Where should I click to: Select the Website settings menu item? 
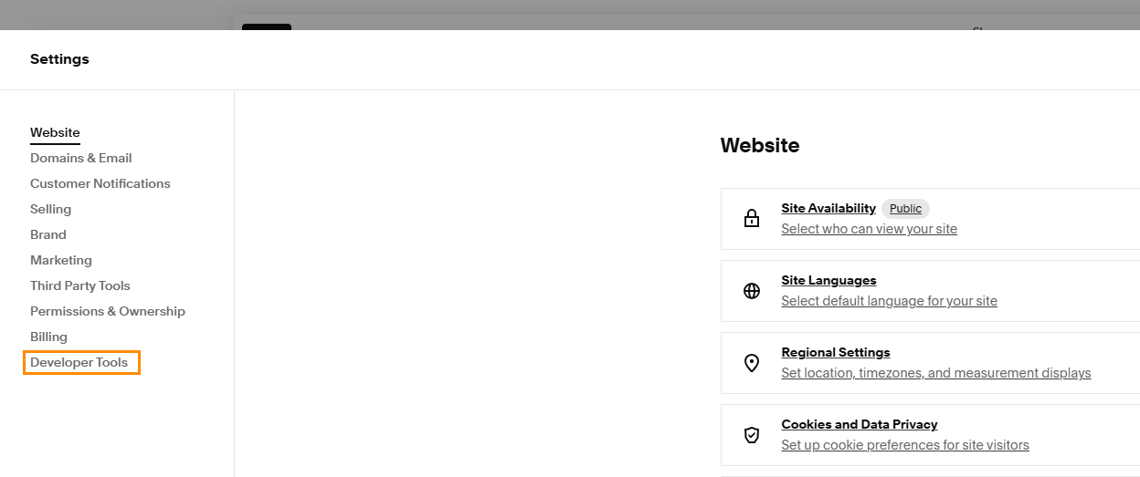[x=55, y=132]
